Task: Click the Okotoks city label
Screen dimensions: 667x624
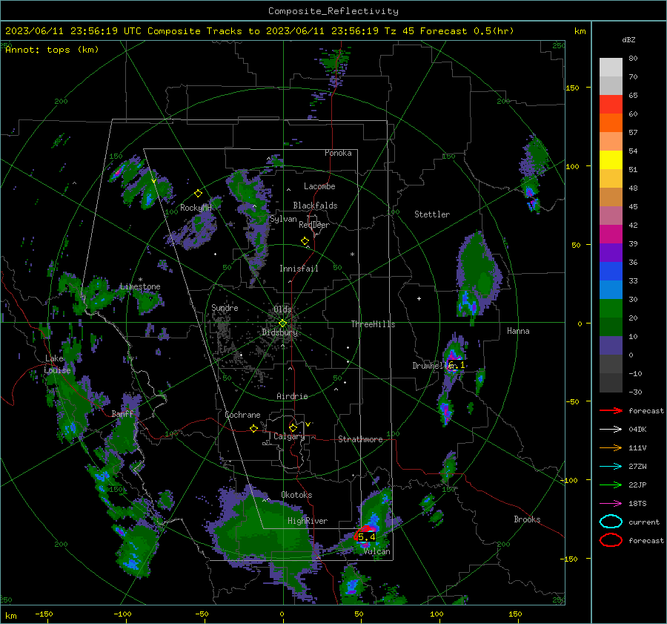Action: tap(296, 495)
